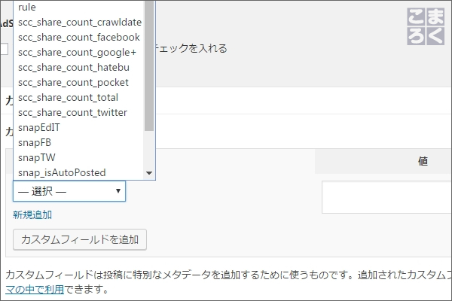Viewport: 452px width, 301px height.
Task: Choose scc_share_count_pocket option
Action: point(78,82)
